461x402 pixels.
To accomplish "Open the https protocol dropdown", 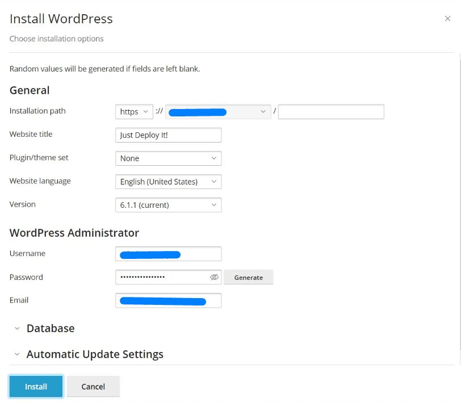I will (134, 111).
